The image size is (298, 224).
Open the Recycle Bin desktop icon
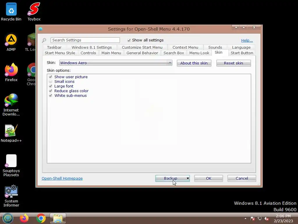click(11, 11)
